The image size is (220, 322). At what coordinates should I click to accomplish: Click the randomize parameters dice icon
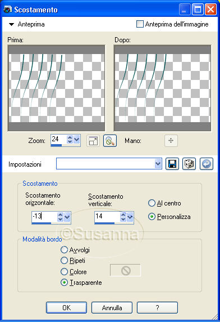pyautogui.click(x=189, y=164)
